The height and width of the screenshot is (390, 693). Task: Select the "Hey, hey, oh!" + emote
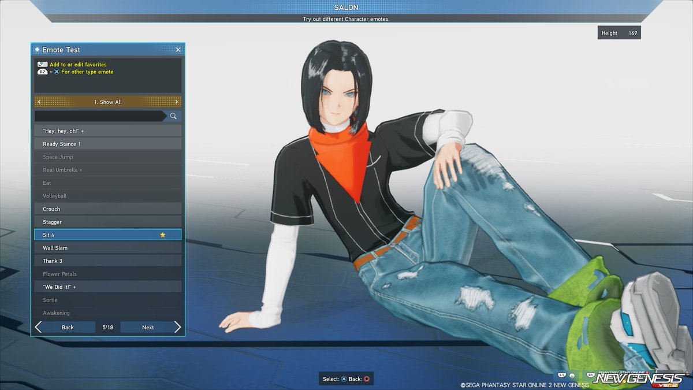(x=108, y=131)
